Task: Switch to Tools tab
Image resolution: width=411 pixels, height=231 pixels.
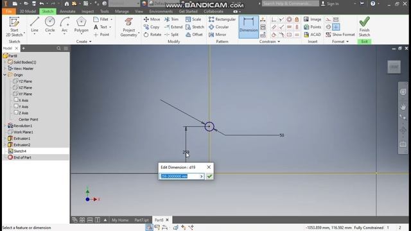Action: point(104,12)
